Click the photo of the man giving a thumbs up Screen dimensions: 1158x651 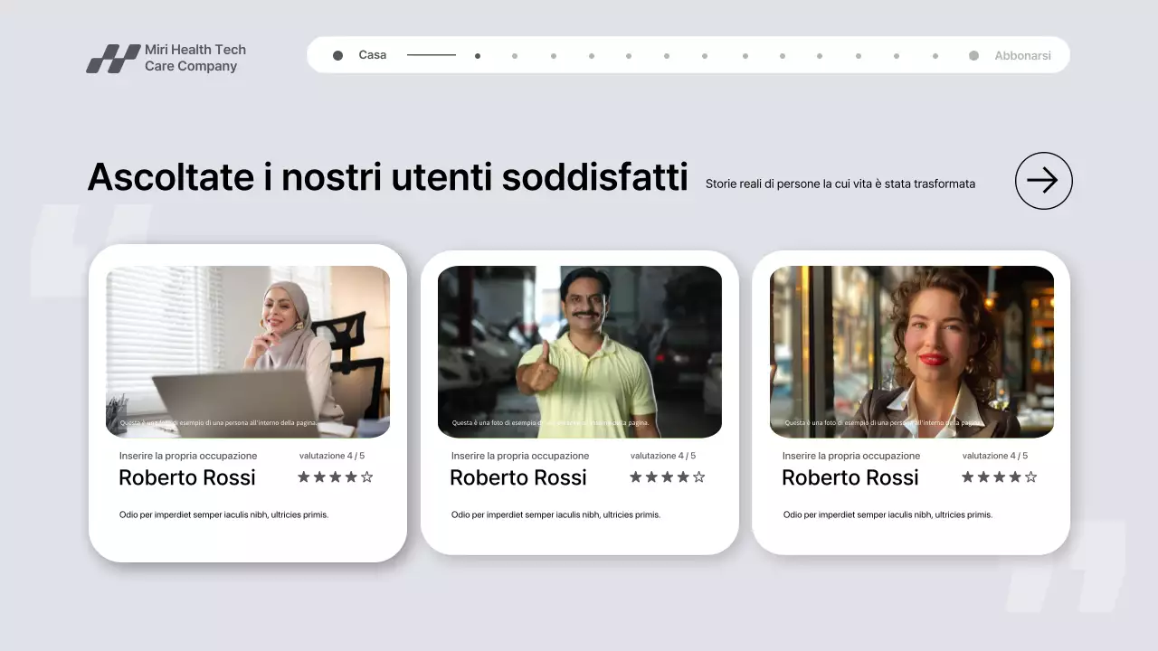(x=580, y=351)
